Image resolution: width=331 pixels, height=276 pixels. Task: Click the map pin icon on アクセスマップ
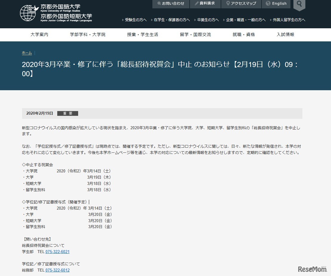point(228,4)
